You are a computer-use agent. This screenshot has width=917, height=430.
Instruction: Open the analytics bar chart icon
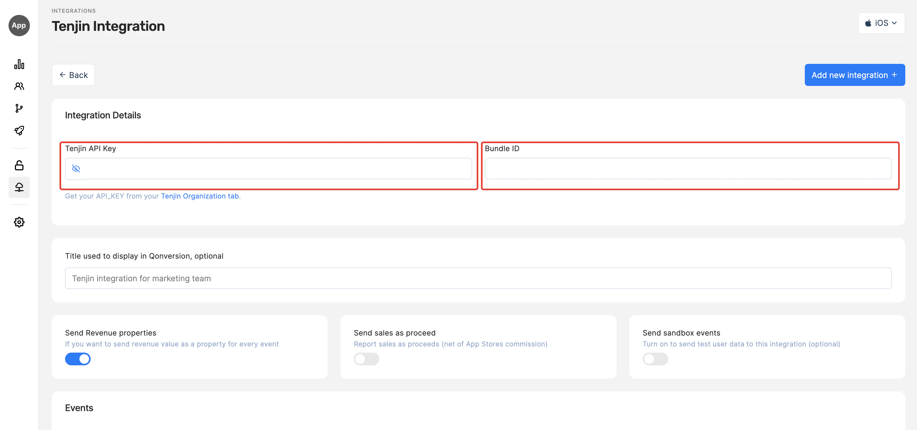(19, 64)
